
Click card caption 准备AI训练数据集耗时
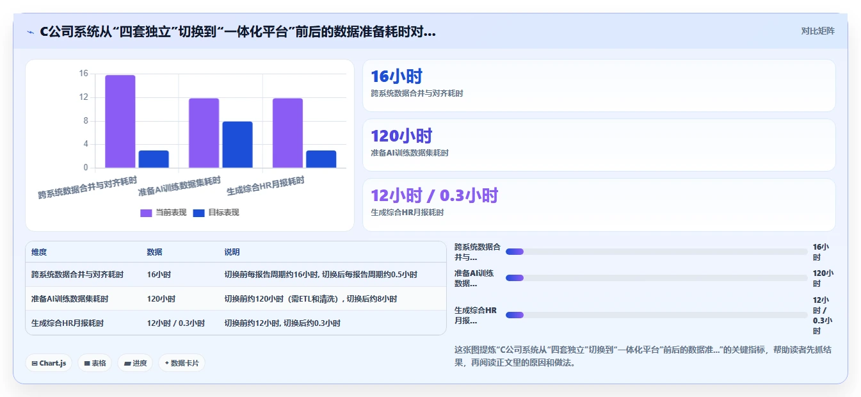(410, 153)
